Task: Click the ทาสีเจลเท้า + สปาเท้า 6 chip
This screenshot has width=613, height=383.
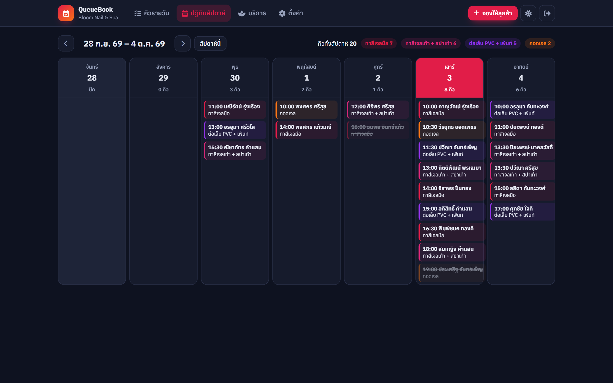Action: [x=431, y=43]
